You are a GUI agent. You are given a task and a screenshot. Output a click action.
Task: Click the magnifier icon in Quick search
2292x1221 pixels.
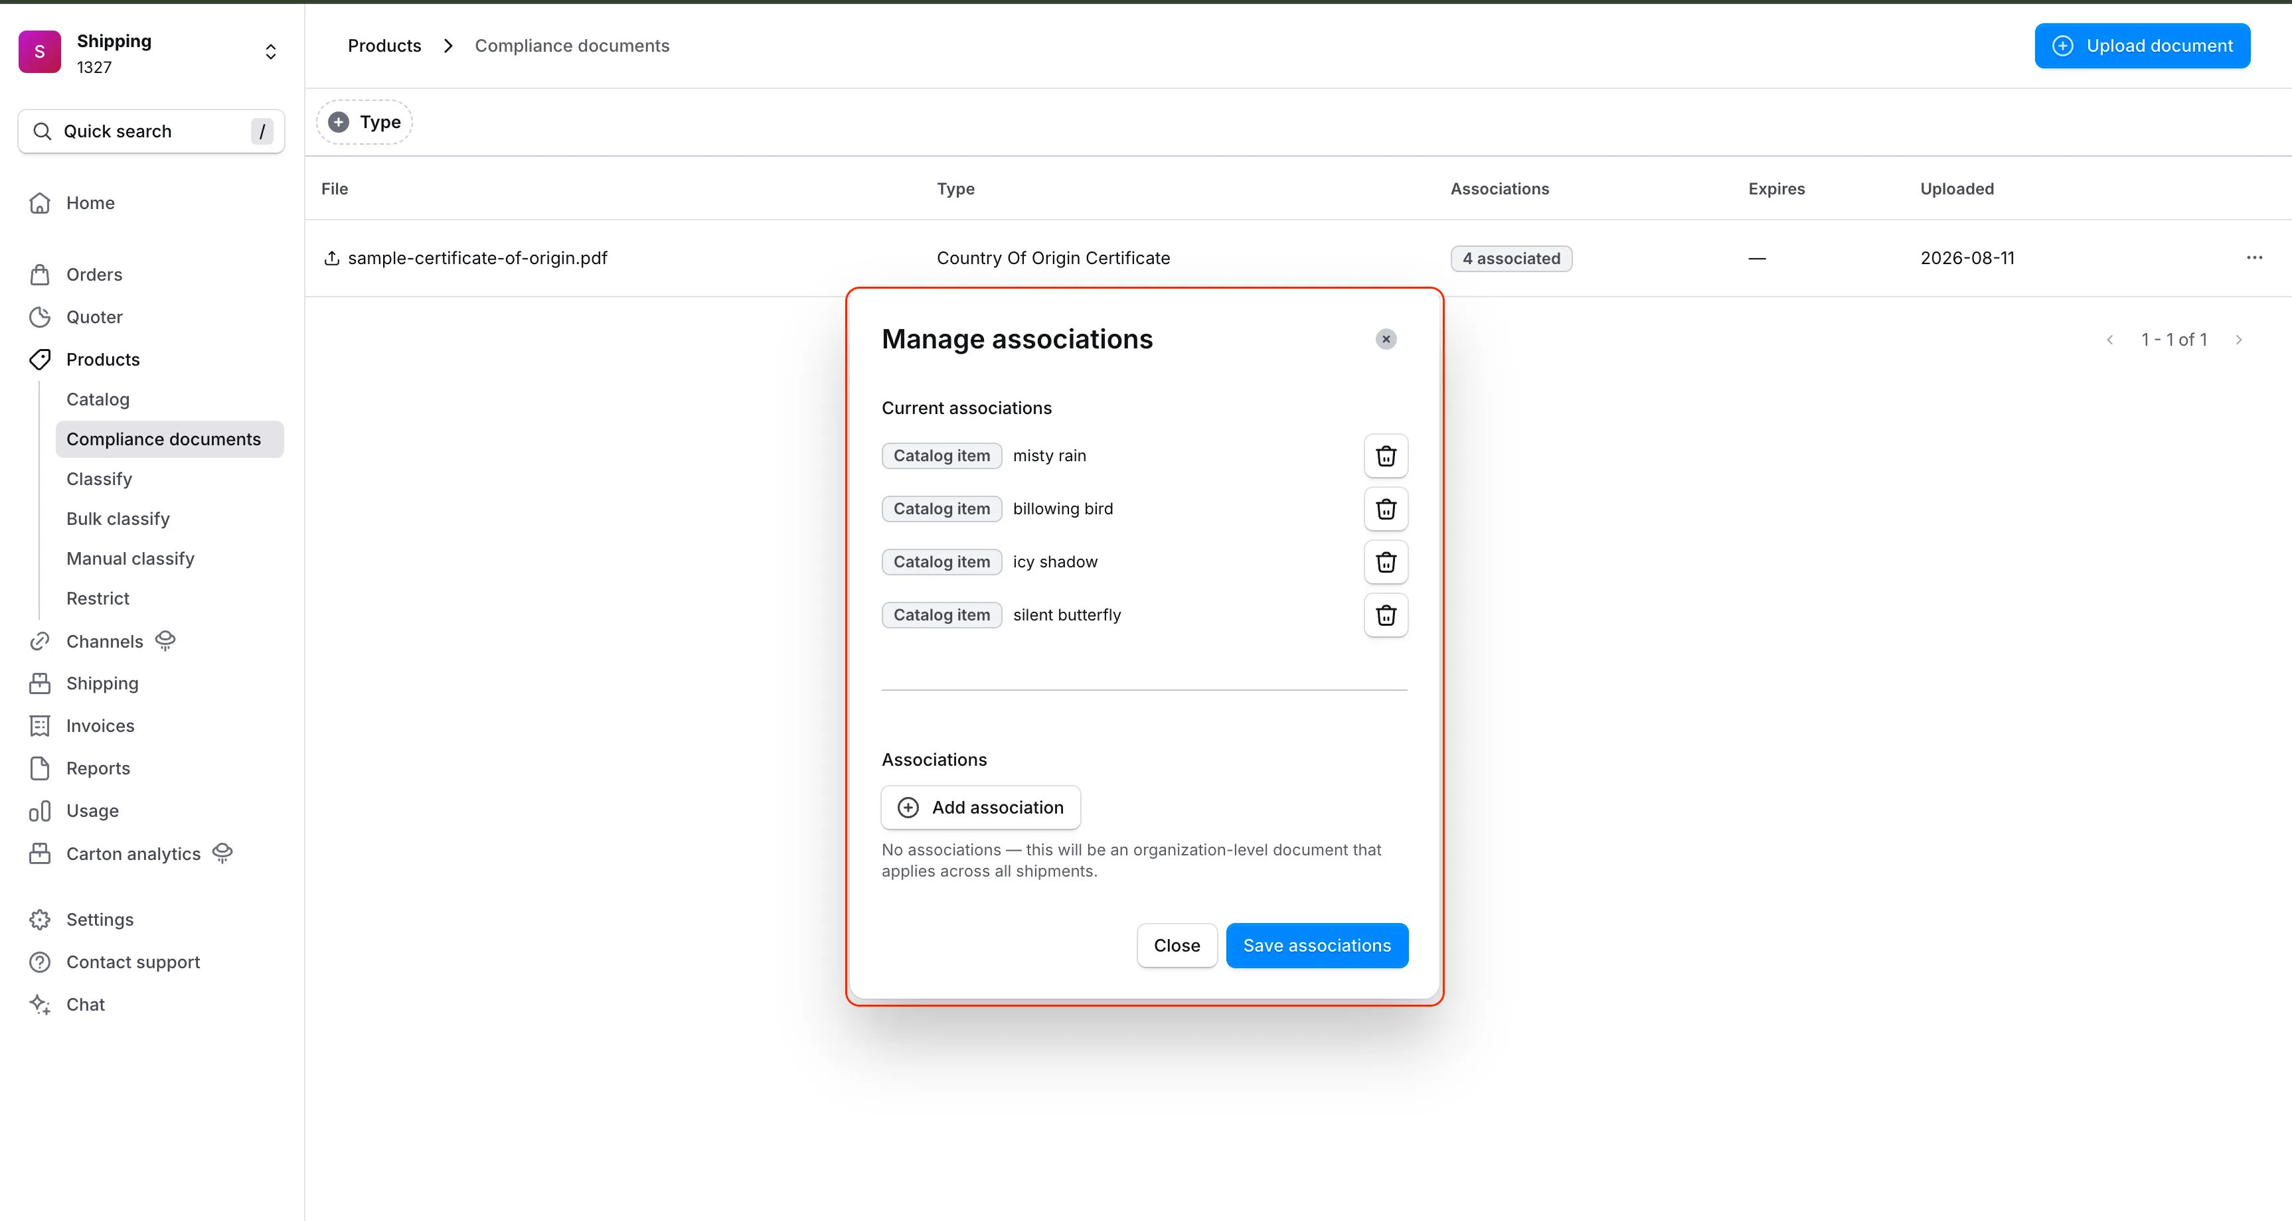tap(42, 131)
